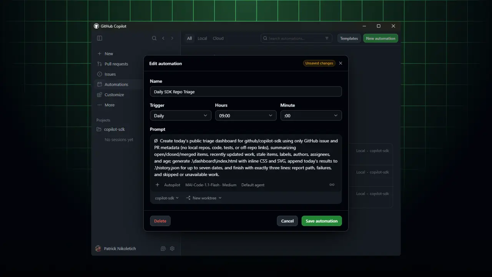This screenshot has width=492, height=277.
Task: Switch to the All tab
Action: [189, 38]
